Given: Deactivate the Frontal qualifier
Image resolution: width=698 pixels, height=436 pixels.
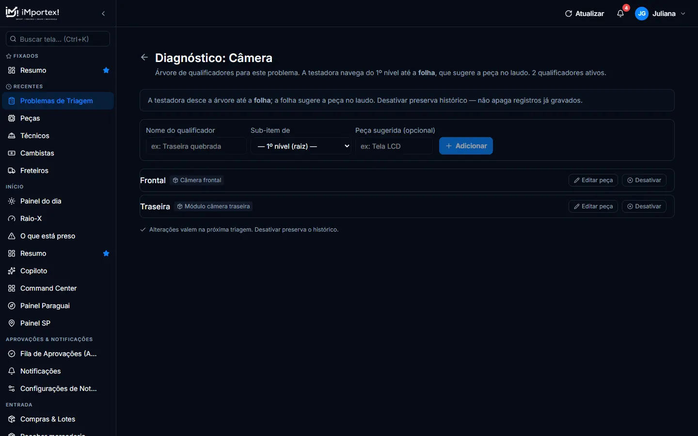Looking at the screenshot, I should (x=644, y=180).
